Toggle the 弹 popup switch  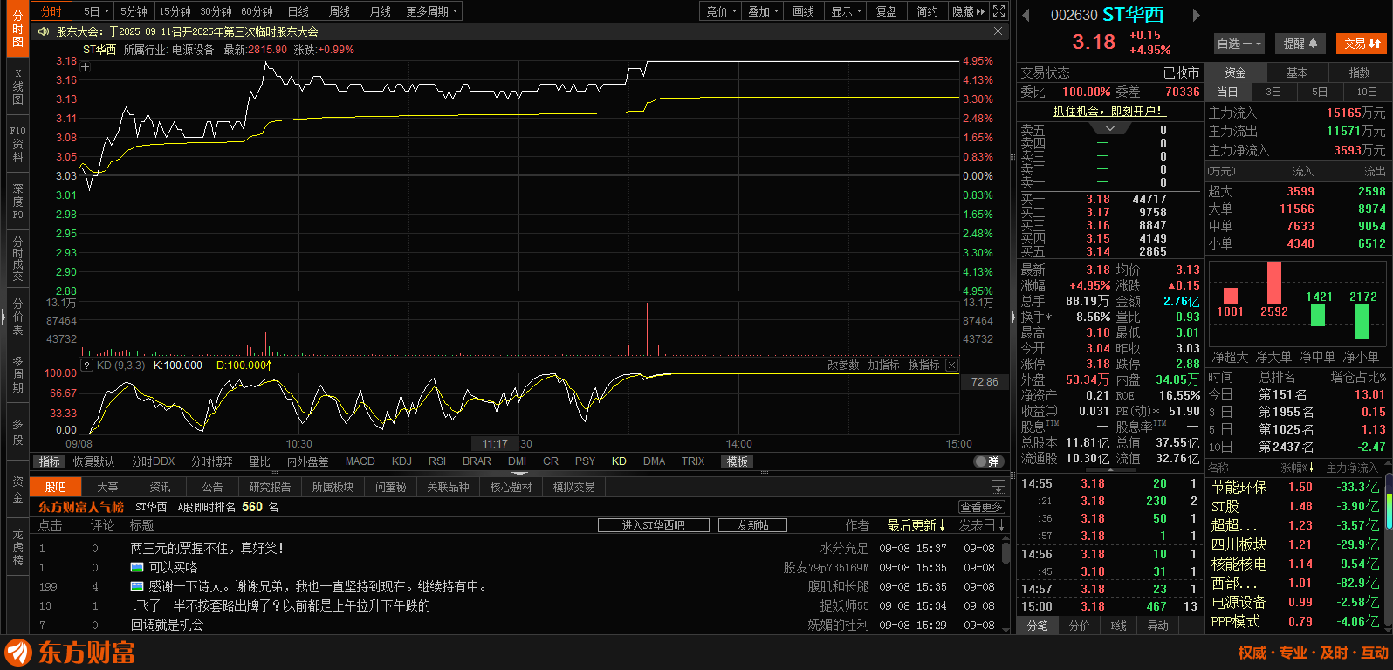pos(987,461)
